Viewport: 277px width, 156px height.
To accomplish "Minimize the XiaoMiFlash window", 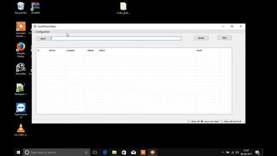I will [x=223, y=26].
